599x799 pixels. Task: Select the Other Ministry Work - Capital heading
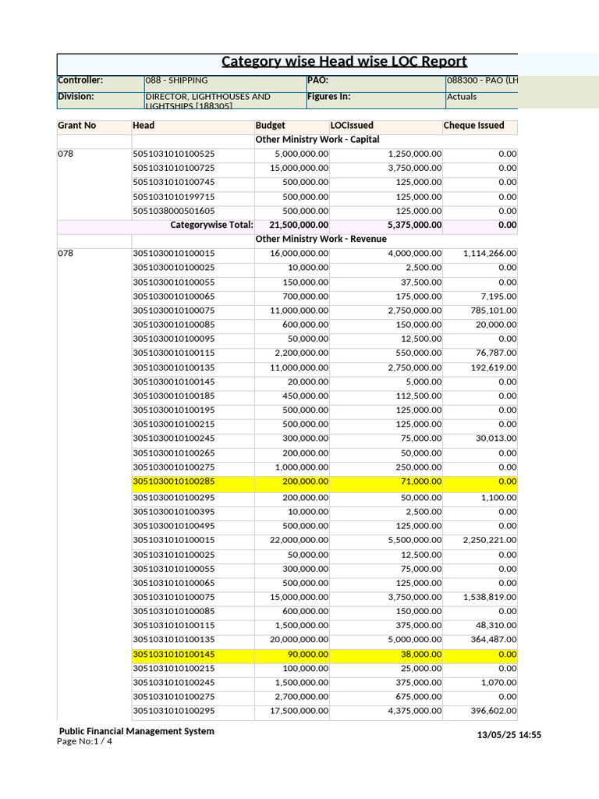[317, 140]
